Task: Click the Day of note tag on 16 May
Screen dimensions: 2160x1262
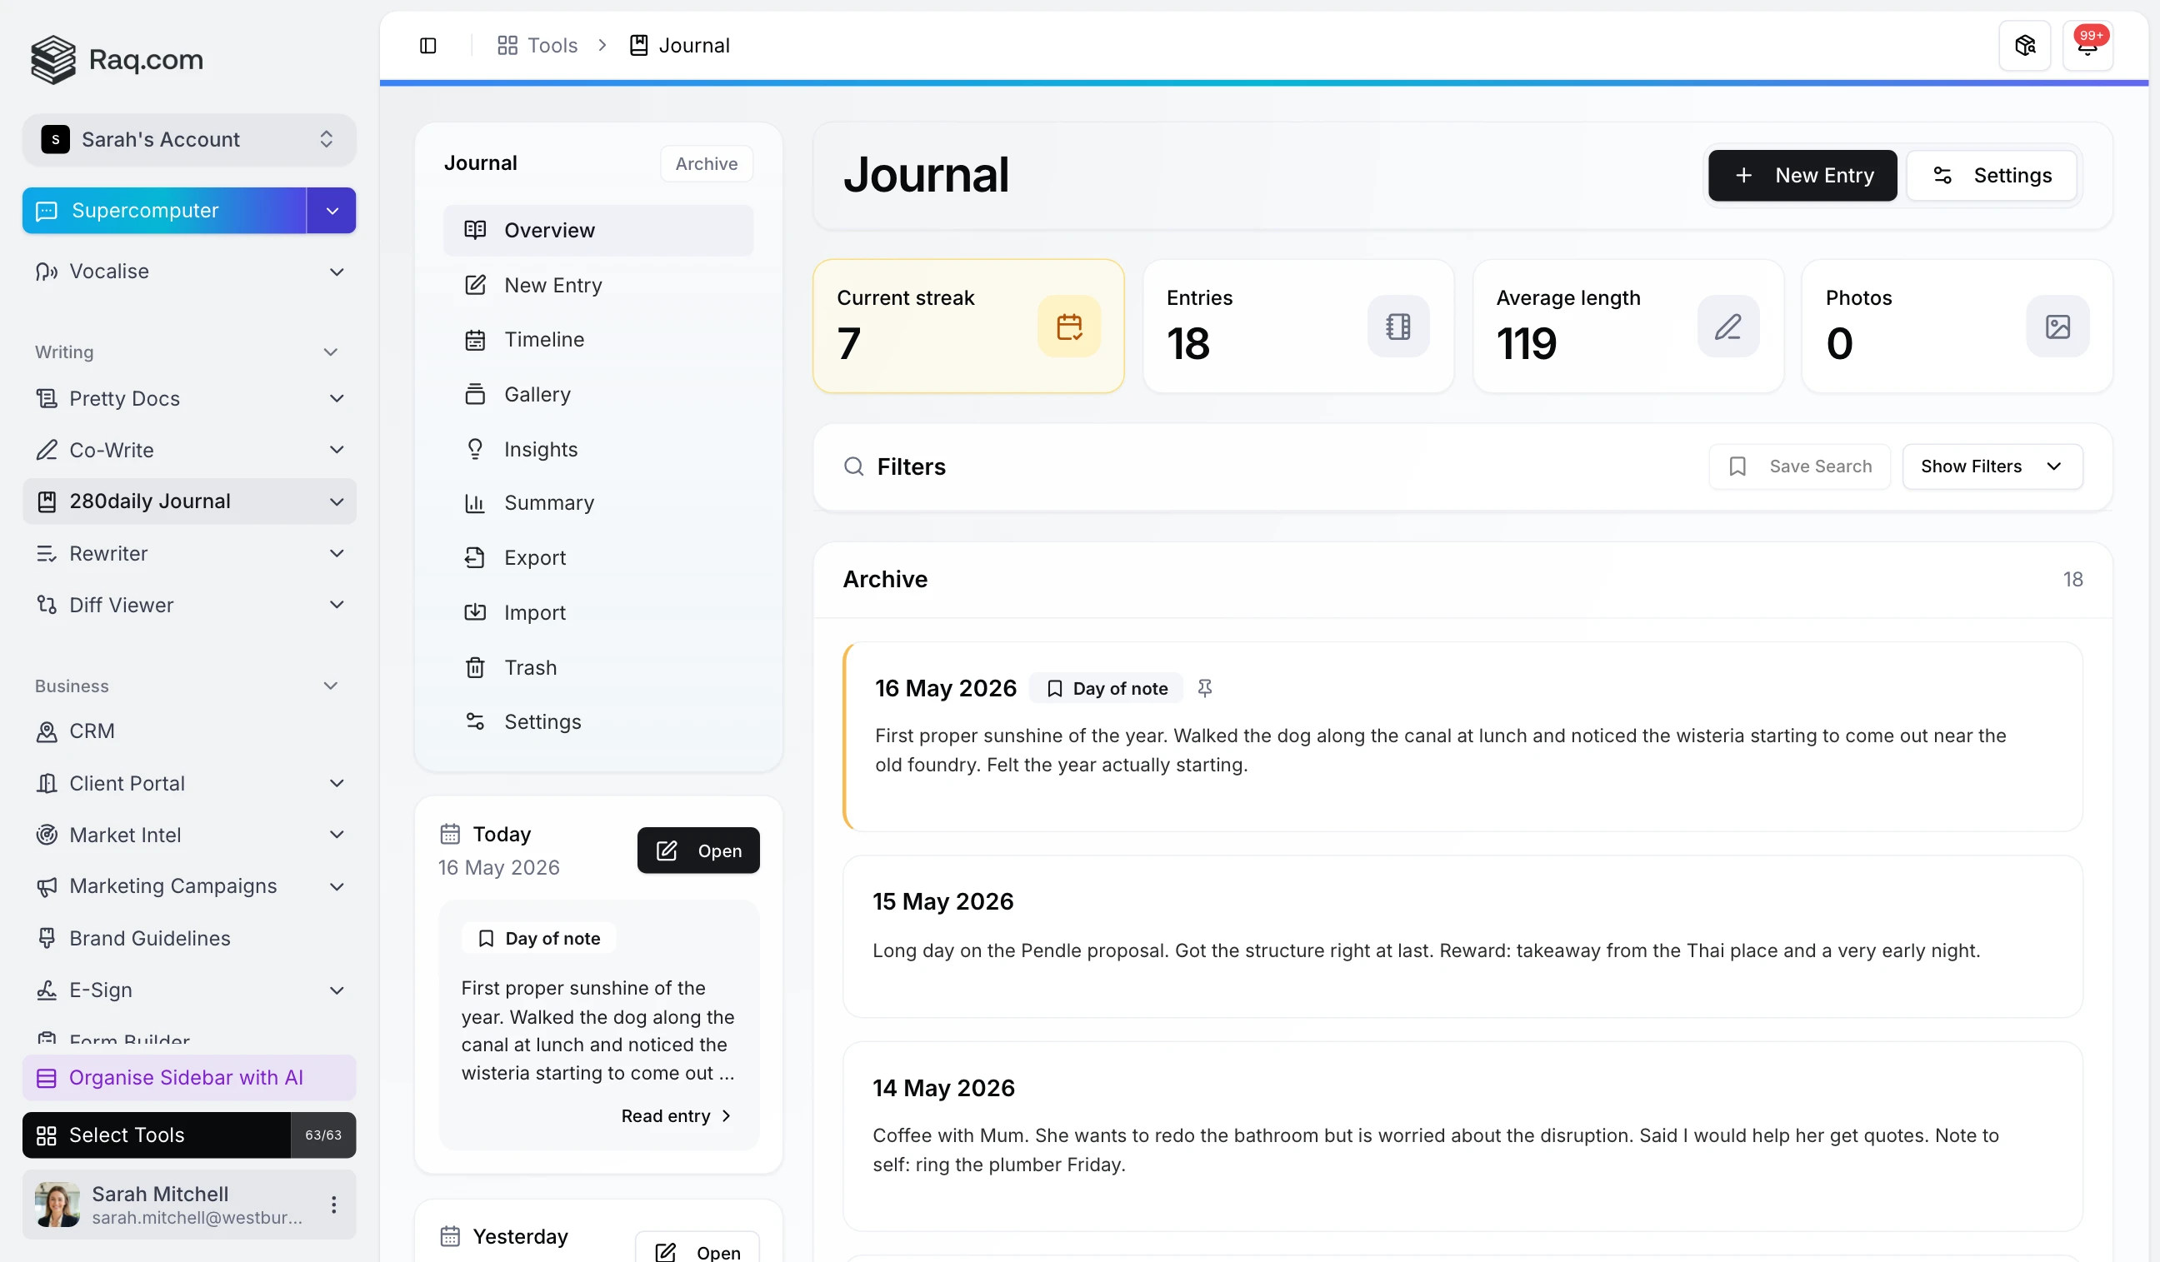Action: (x=1107, y=688)
